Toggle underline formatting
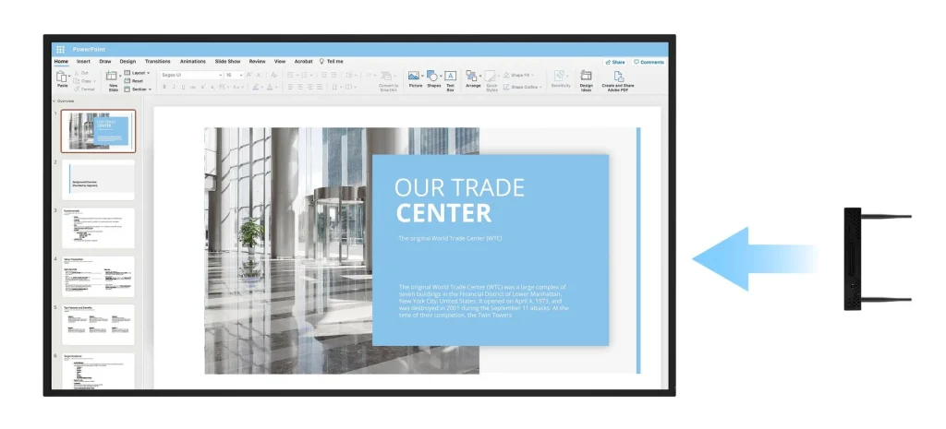Viewport: 946px width, 429px height. pyautogui.click(x=184, y=88)
